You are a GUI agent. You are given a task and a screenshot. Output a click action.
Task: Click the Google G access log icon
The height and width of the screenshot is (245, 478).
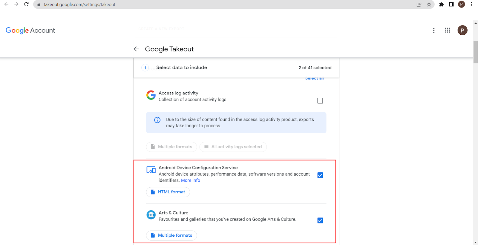point(151,95)
